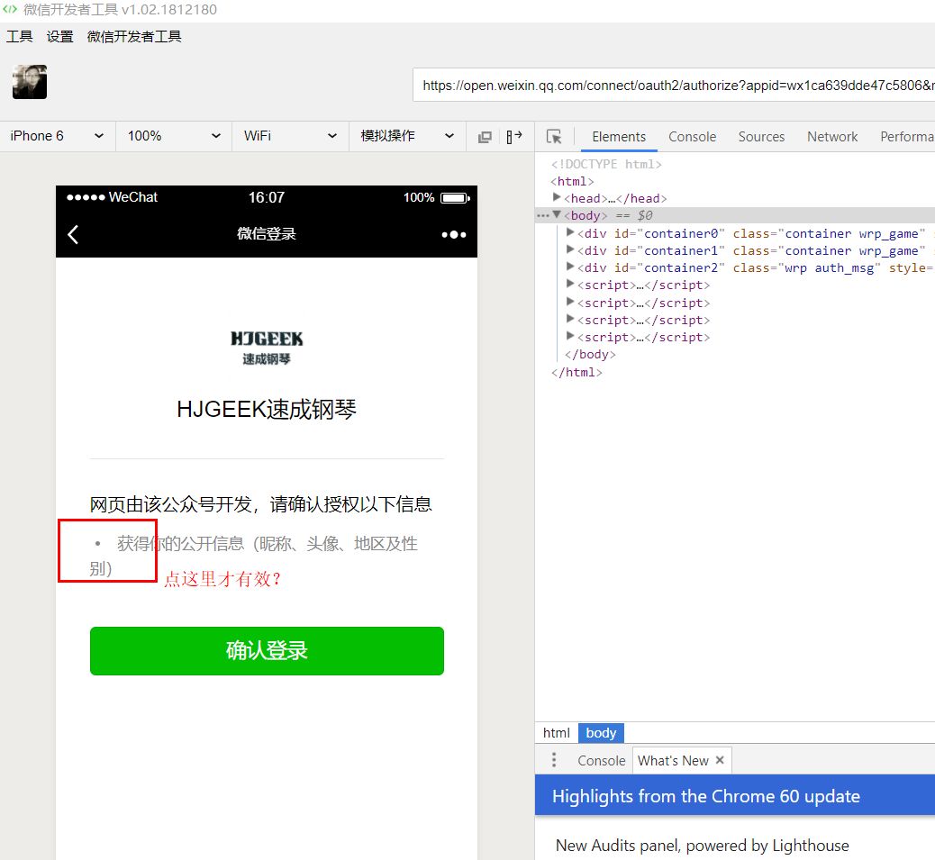Tap the three-dot more icon in header

click(454, 235)
